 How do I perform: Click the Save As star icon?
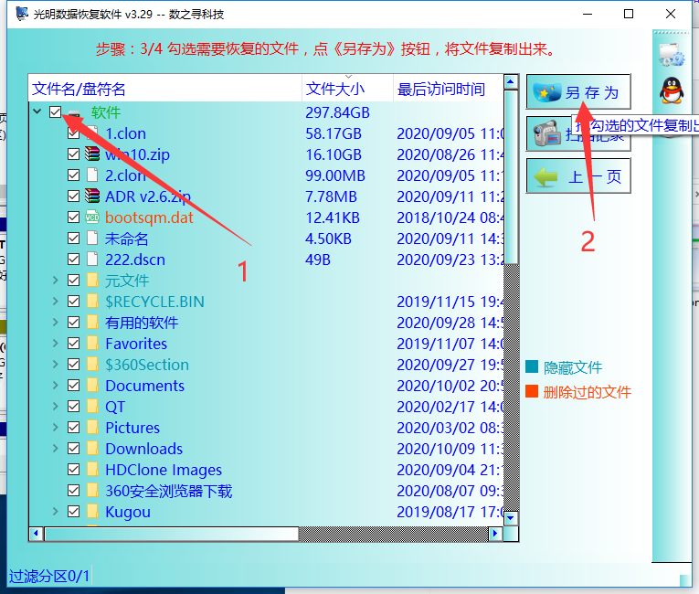click(x=546, y=92)
